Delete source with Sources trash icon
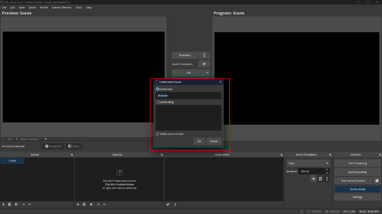 pyautogui.click(x=84, y=204)
